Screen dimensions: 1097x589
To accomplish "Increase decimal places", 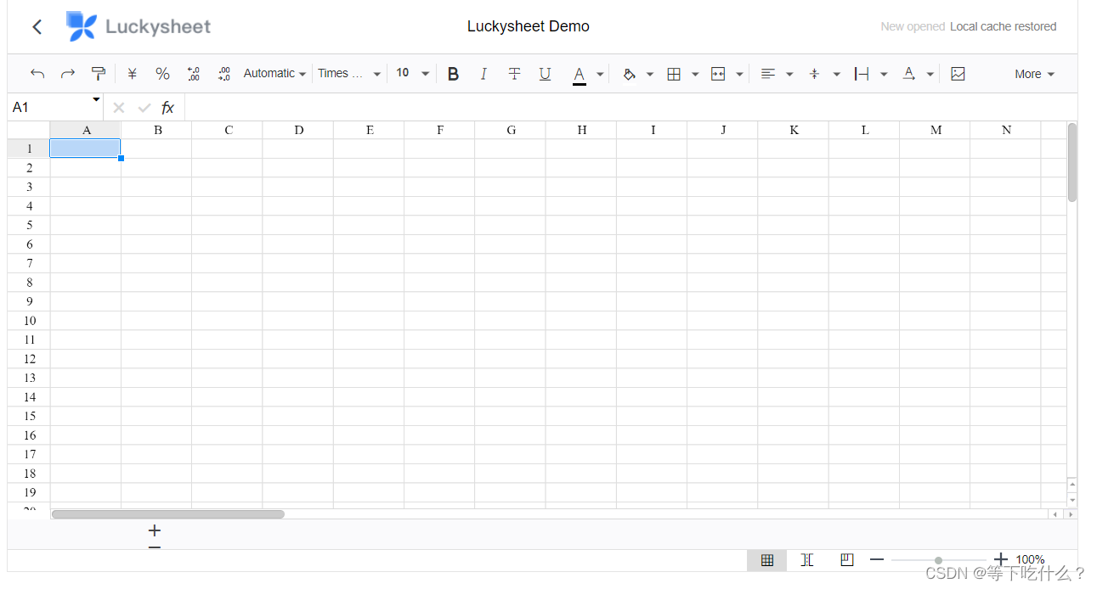I will (223, 74).
